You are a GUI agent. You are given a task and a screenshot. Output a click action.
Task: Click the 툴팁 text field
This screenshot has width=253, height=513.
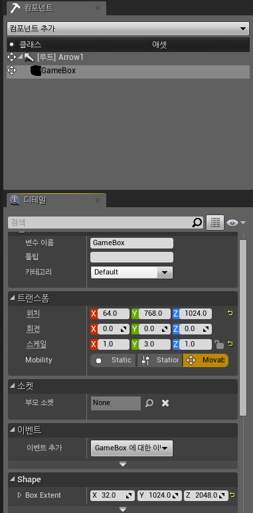click(131, 257)
